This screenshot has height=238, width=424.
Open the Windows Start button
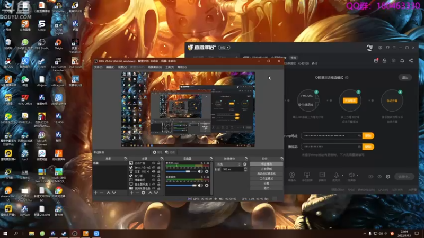(5, 233)
